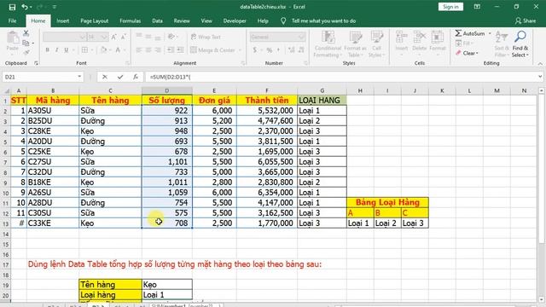Open Cell Styles
The height and width of the screenshot is (307, 546).
[376, 44]
